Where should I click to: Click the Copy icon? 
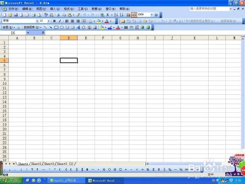click(64, 15)
